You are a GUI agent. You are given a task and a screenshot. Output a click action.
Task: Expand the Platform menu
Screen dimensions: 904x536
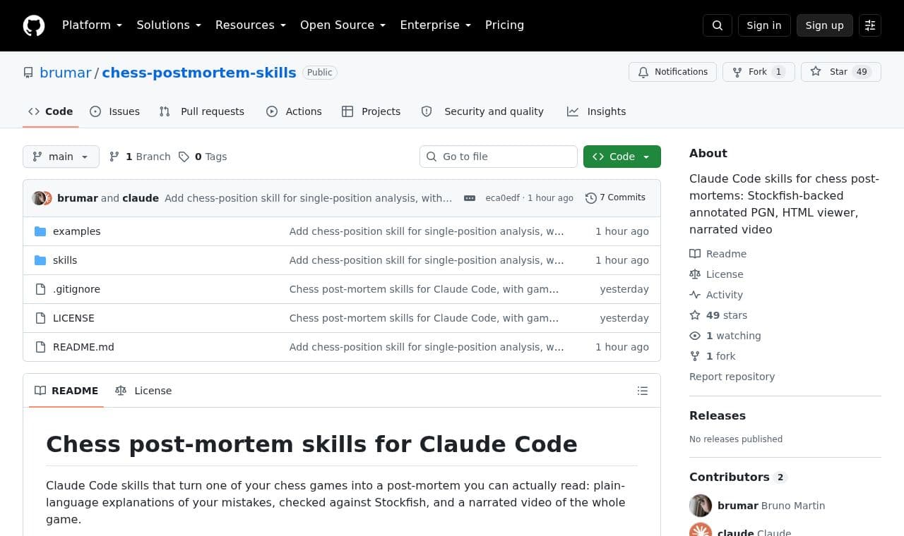92,25
